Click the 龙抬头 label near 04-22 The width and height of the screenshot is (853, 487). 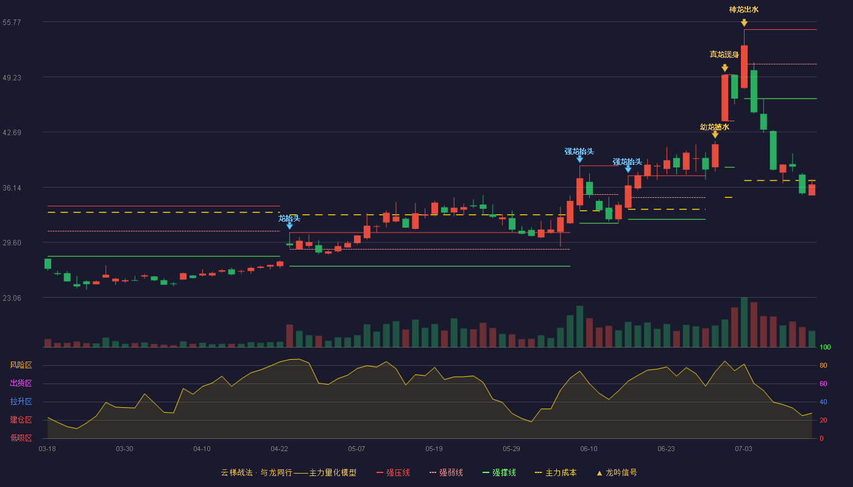289,219
